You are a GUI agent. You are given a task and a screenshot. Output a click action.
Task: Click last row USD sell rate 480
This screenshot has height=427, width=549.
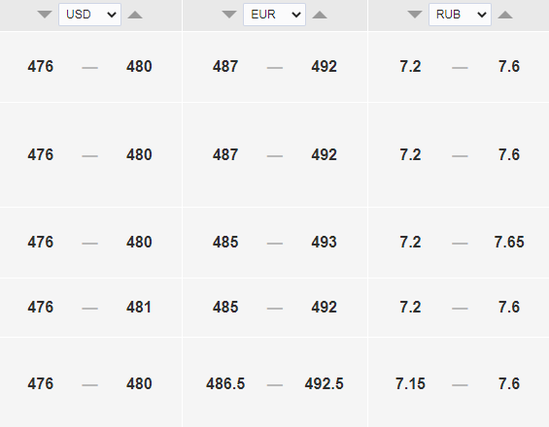point(139,383)
